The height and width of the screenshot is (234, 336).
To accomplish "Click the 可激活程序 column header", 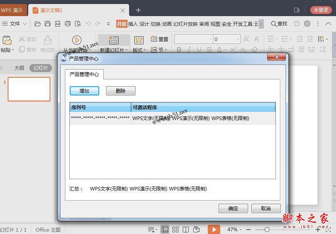I will [x=203, y=107].
